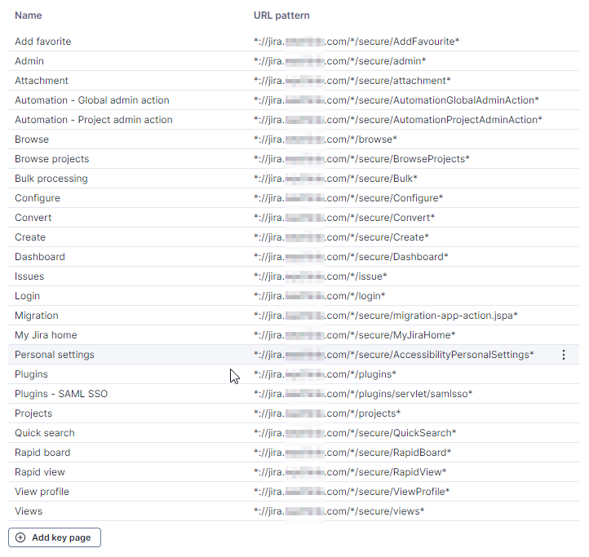Select the Admin key page row
The height and width of the screenshot is (557, 589).
click(x=29, y=61)
